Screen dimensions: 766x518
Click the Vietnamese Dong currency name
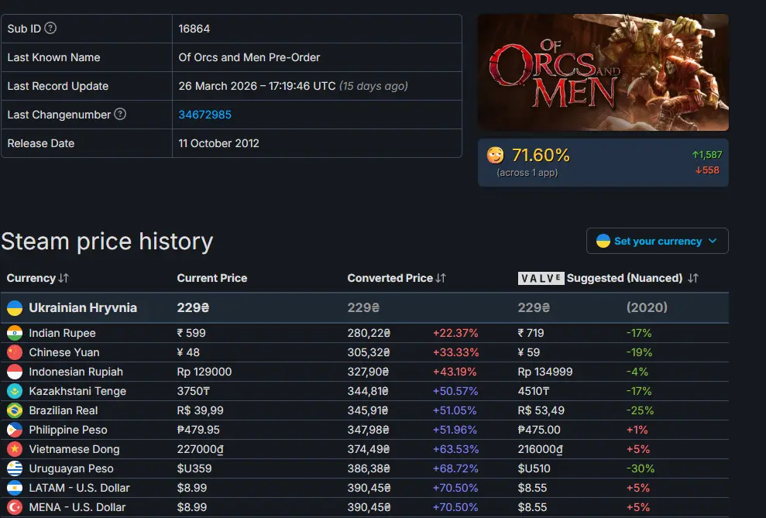pyautogui.click(x=74, y=449)
